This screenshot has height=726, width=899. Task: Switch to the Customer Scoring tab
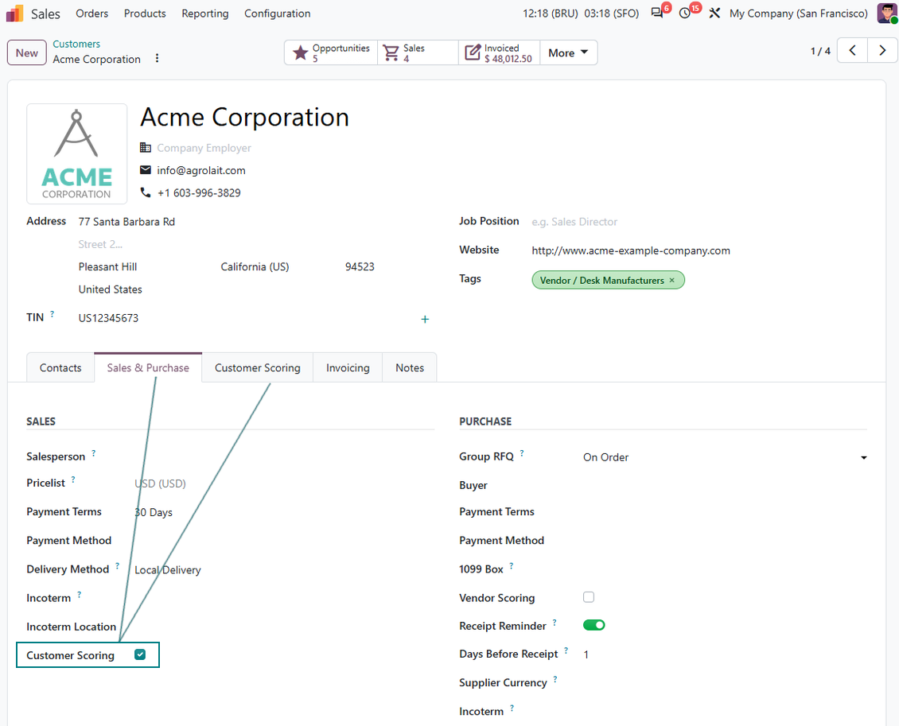258,368
